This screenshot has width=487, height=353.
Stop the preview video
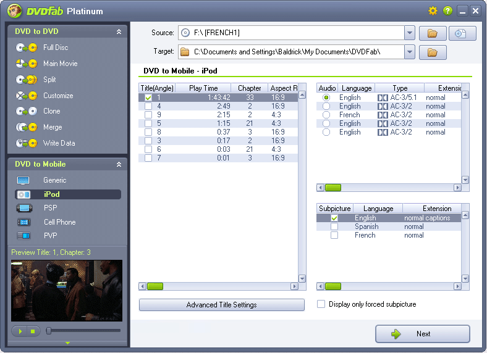tap(33, 331)
